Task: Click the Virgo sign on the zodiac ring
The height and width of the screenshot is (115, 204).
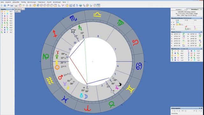Action: (x=120, y=23)
